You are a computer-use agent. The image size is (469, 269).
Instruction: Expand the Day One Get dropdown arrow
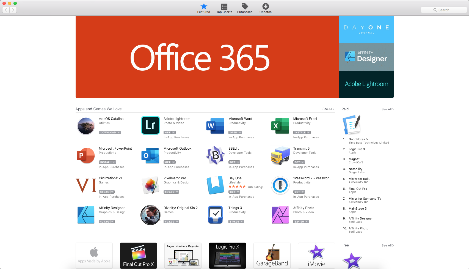238,192
